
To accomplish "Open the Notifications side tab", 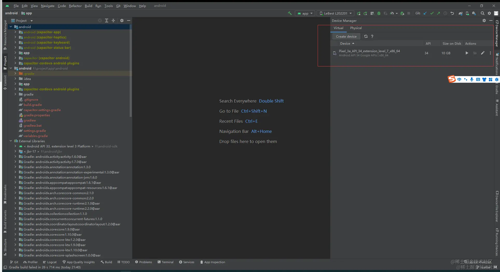I will 497,64.
